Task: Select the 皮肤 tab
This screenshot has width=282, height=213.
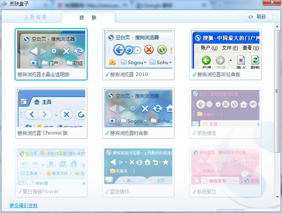Action: pos(88,17)
